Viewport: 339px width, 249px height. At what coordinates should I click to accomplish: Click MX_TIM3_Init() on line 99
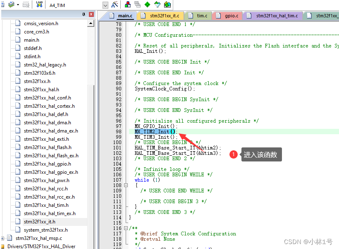click(156, 137)
